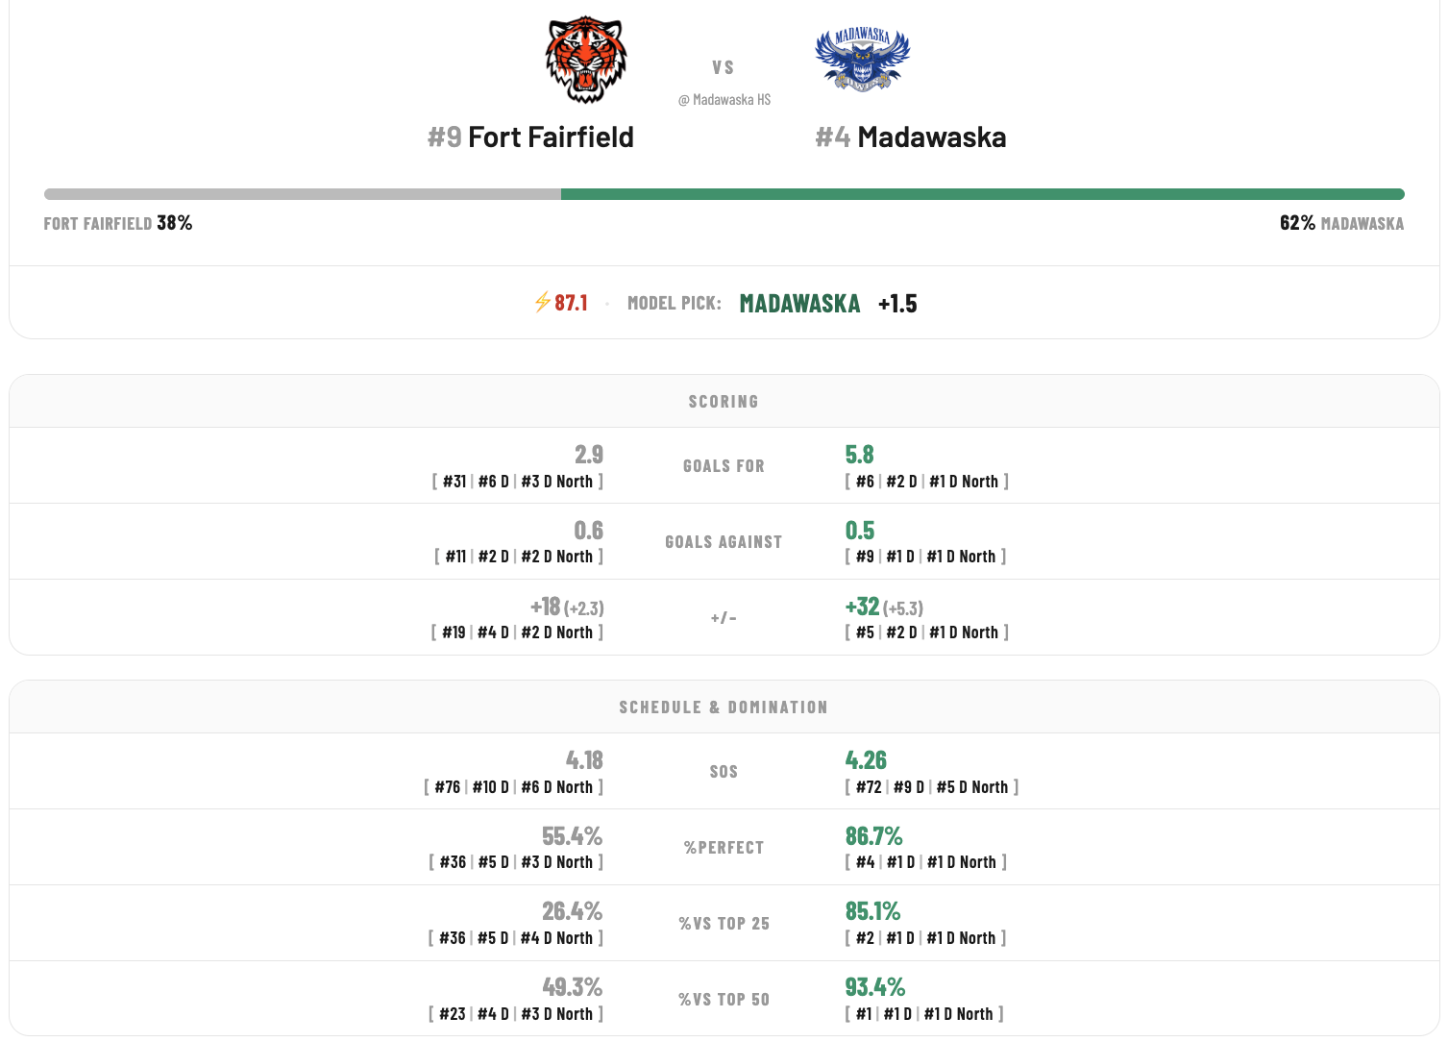Click Madawaska's 5.8 goals for value
Viewport: 1448px width, 1042px height.
tap(860, 455)
